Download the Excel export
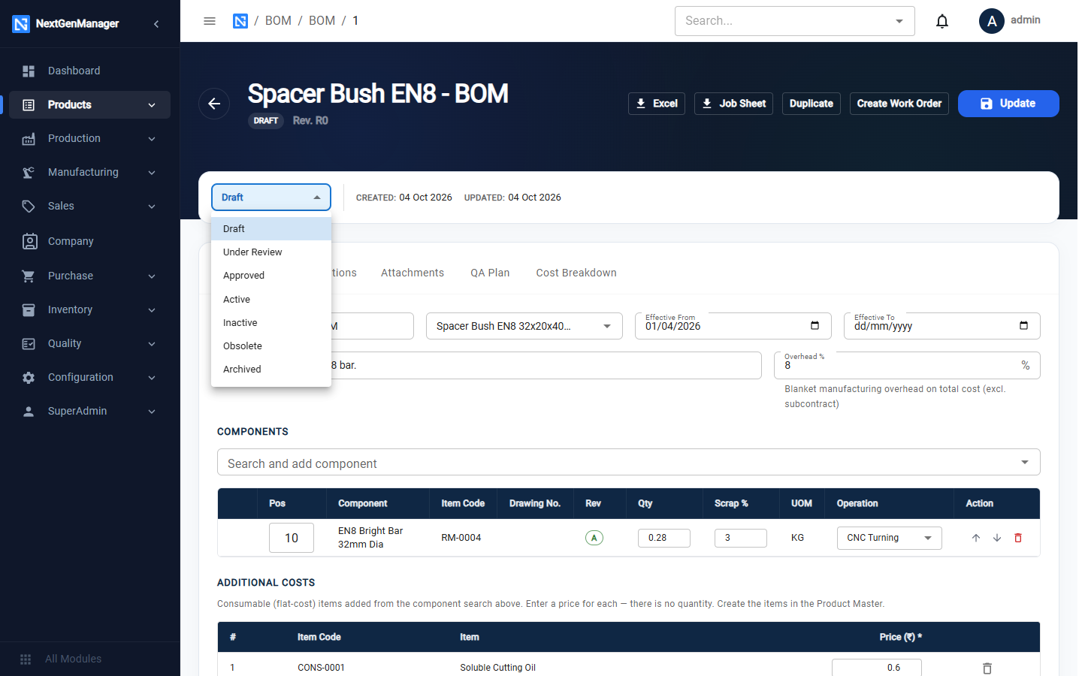 coord(657,104)
